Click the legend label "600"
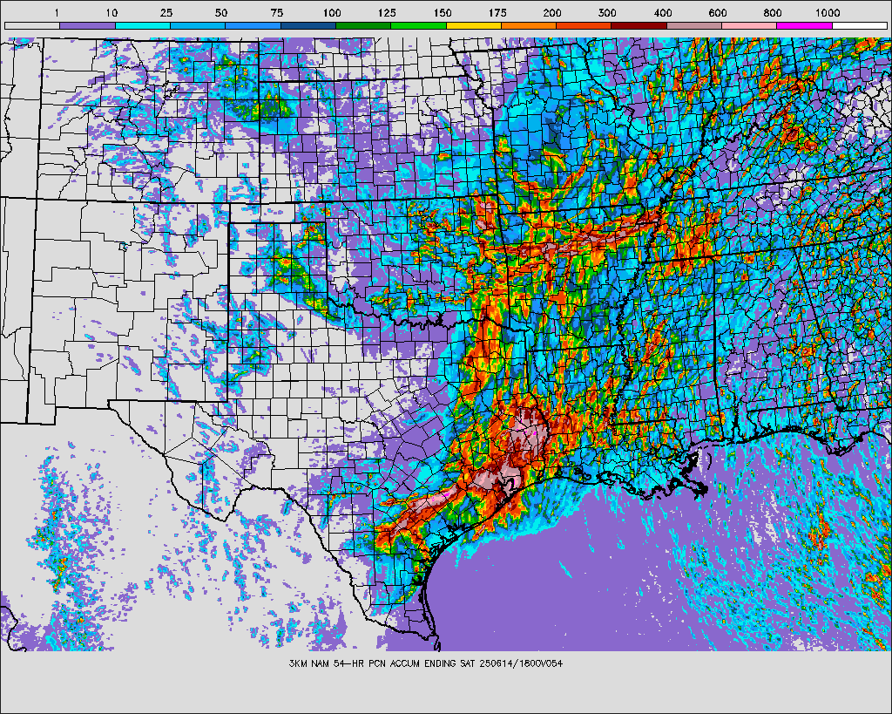The width and height of the screenshot is (892, 714). pos(718,12)
